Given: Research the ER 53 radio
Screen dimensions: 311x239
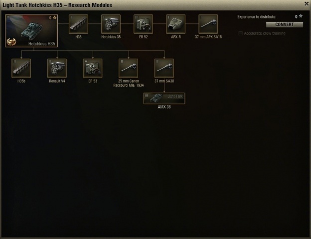Looking at the screenshot, I should tap(93, 68).
